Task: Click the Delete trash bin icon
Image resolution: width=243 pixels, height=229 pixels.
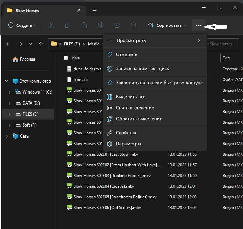Action: click(x=134, y=25)
